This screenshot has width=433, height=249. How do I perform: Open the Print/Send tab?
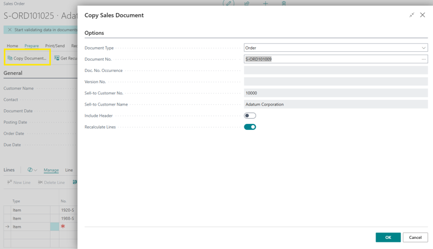pyautogui.click(x=55, y=45)
